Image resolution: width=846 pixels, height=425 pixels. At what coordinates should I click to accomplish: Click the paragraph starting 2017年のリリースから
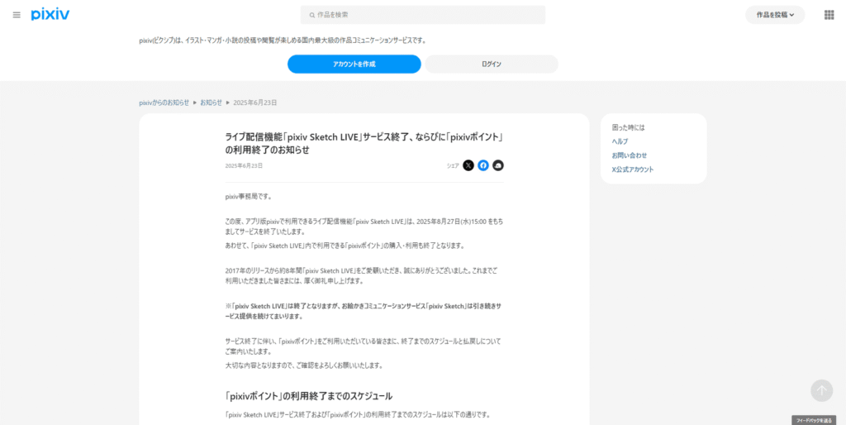[362, 276]
